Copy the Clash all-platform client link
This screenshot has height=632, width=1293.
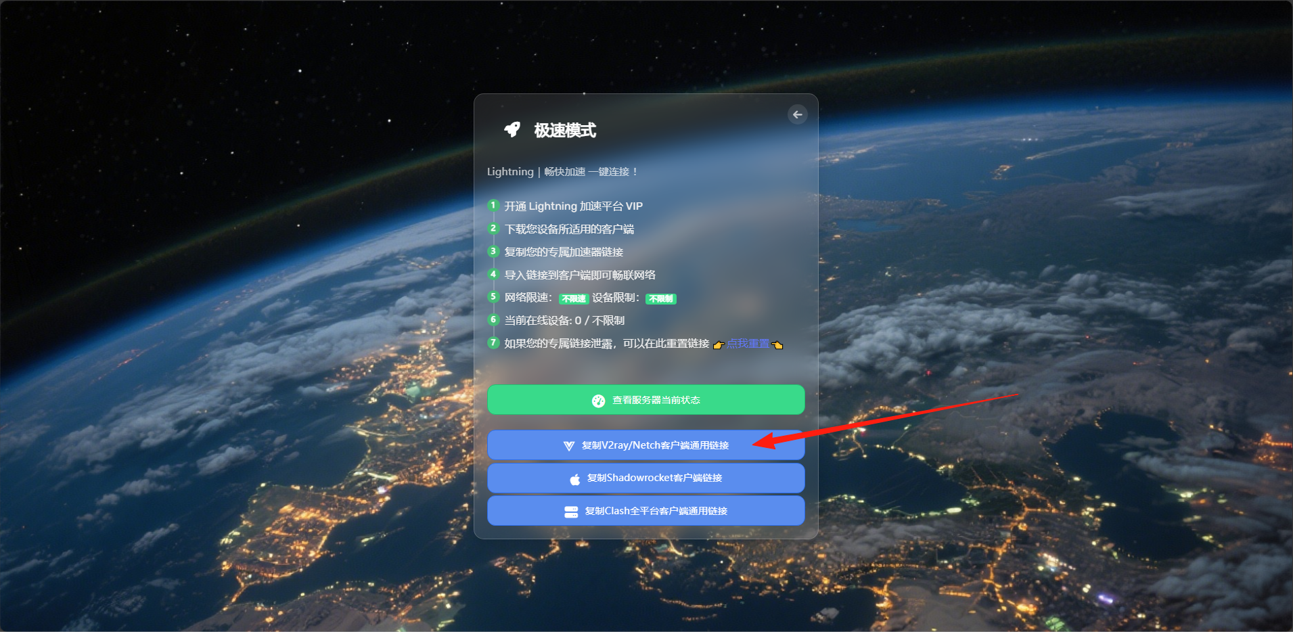click(x=646, y=511)
